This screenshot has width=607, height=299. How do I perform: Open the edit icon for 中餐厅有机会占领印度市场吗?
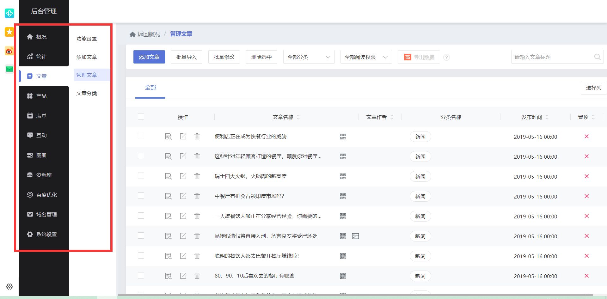tap(183, 196)
